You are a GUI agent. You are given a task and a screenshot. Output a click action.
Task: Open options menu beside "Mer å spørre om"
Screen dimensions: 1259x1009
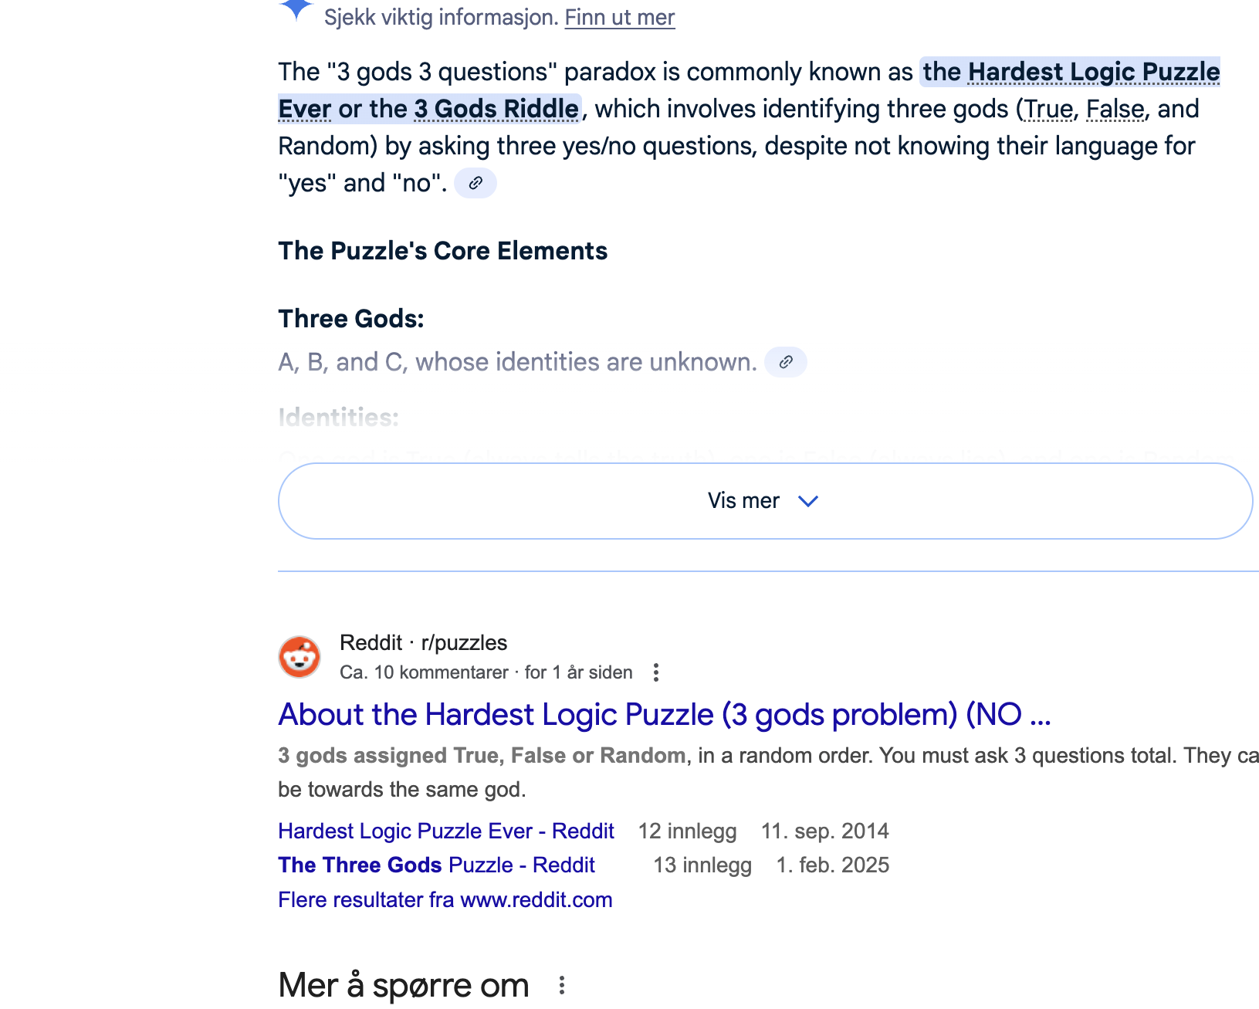point(562,985)
